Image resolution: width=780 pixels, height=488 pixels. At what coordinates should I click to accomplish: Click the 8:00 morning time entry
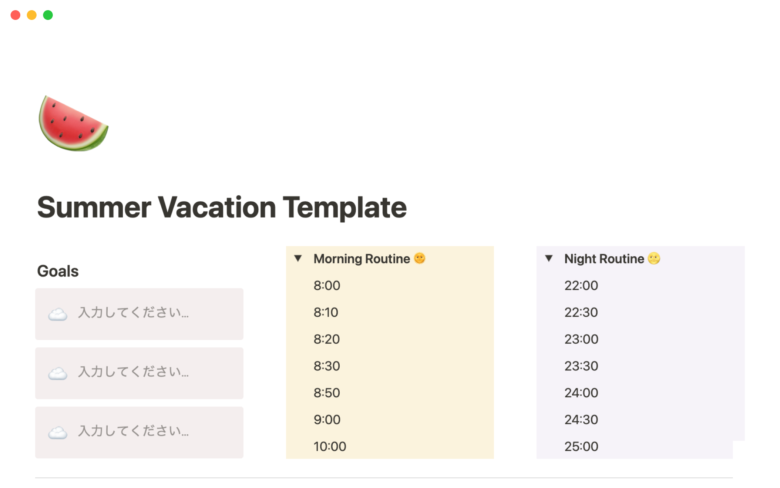pos(327,285)
